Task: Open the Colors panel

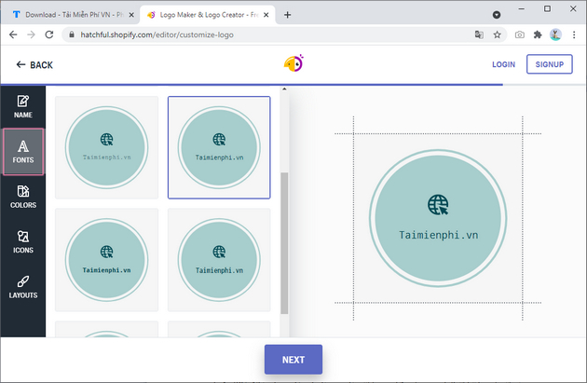Action: (23, 196)
